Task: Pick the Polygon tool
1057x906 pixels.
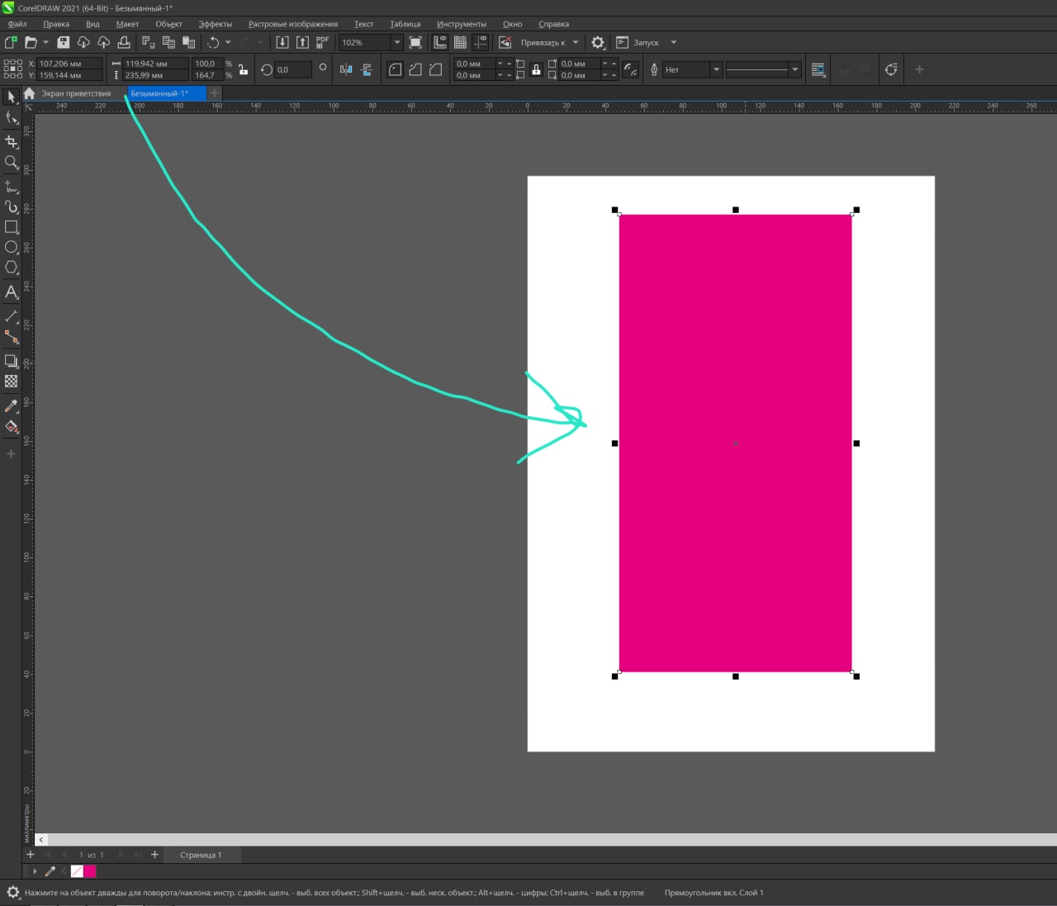Action: click(12, 268)
